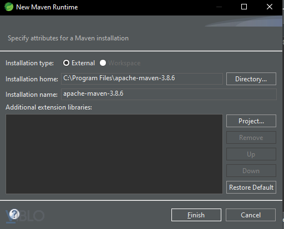This screenshot has width=284, height=229.
Task: Click the Remove button
Action: 251,138
